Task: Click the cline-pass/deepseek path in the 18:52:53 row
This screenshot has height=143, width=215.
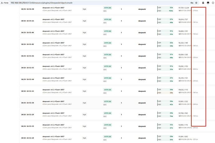Action: pyautogui.click(x=57, y=69)
